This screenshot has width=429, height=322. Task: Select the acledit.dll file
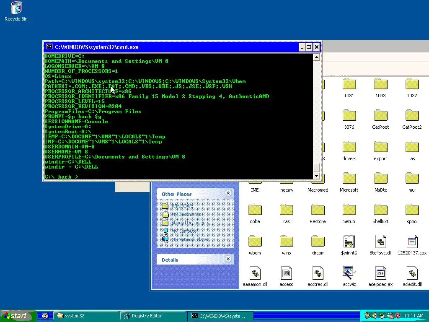pyautogui.click(x=412, y=277)
